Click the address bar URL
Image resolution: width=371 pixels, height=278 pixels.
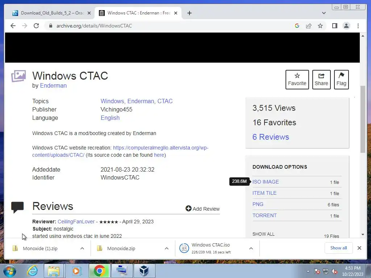[94, 26]
